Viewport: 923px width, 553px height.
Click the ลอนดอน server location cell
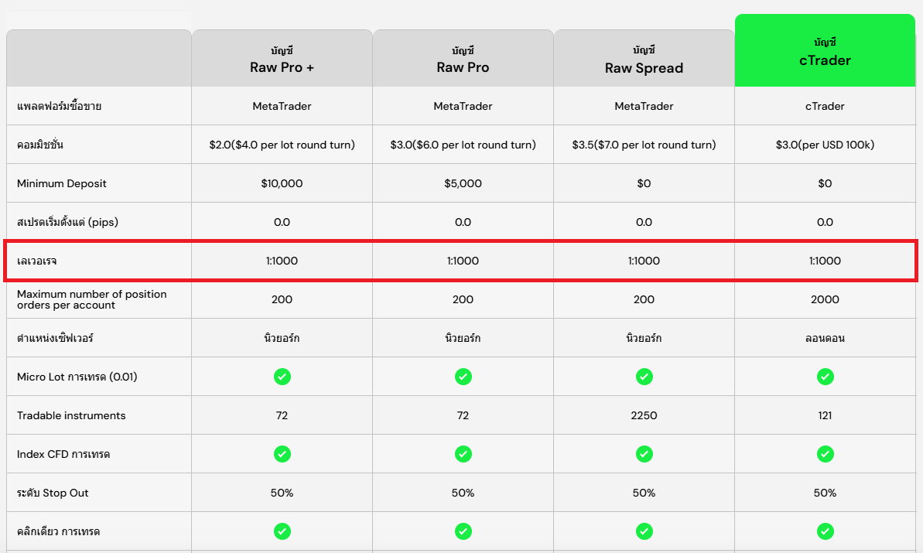(x=825, y=338)
